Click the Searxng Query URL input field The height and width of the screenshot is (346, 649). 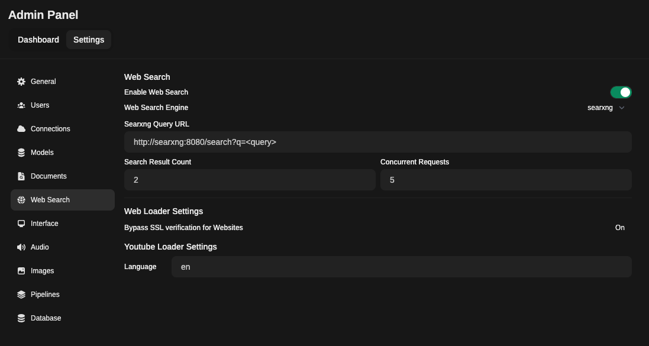point(377,141)
